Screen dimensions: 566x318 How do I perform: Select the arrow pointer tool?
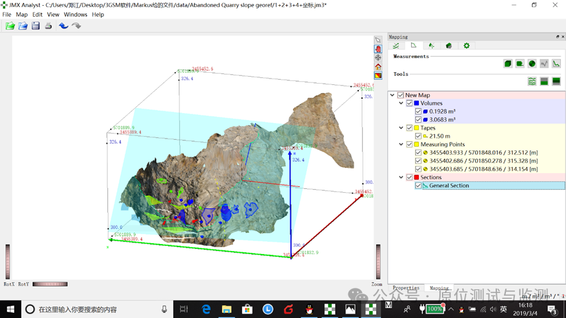click(378, 40)
